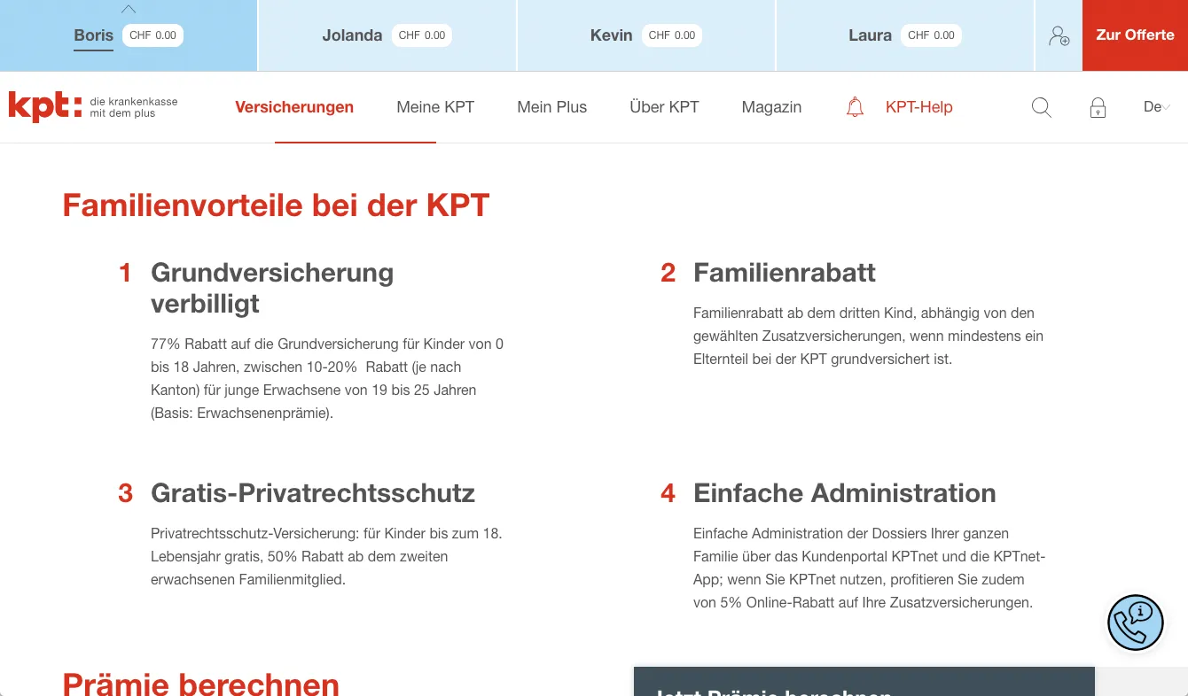Click Jolanda's CHF 0.00 premium badge
Viewport: 1188px width, 696px height.
[x=422, y=35]
